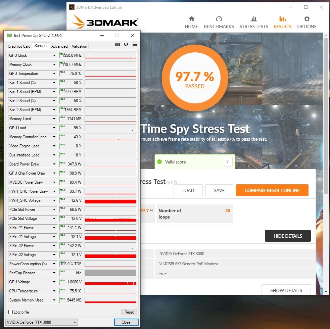The height and width of the screenshot is (329, 330).
Task: Click COMPARE RESULT ONLINE
Action: click(x=272, y=190)
